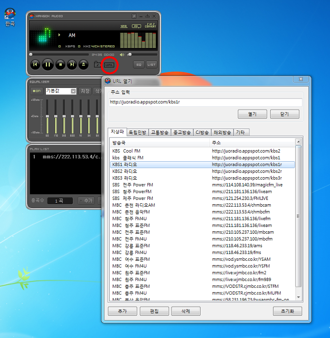Toggle the EQ panel button
Screen dimensions: 330x338
pyautogui.click(x=139, y=65)
